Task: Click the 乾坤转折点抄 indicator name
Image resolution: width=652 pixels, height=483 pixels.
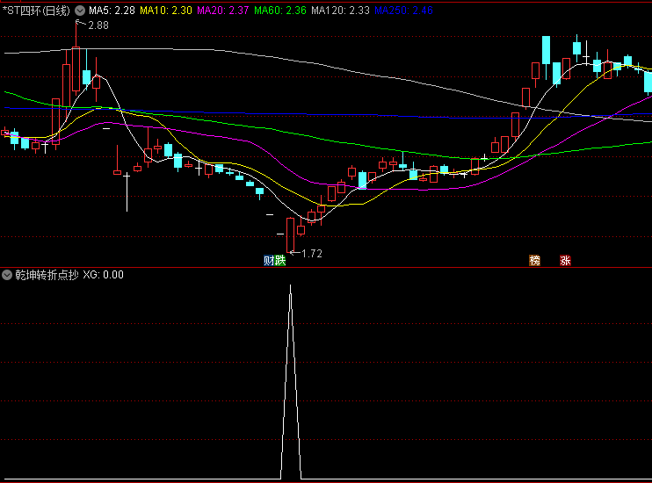Action: [x=47, y=275]
